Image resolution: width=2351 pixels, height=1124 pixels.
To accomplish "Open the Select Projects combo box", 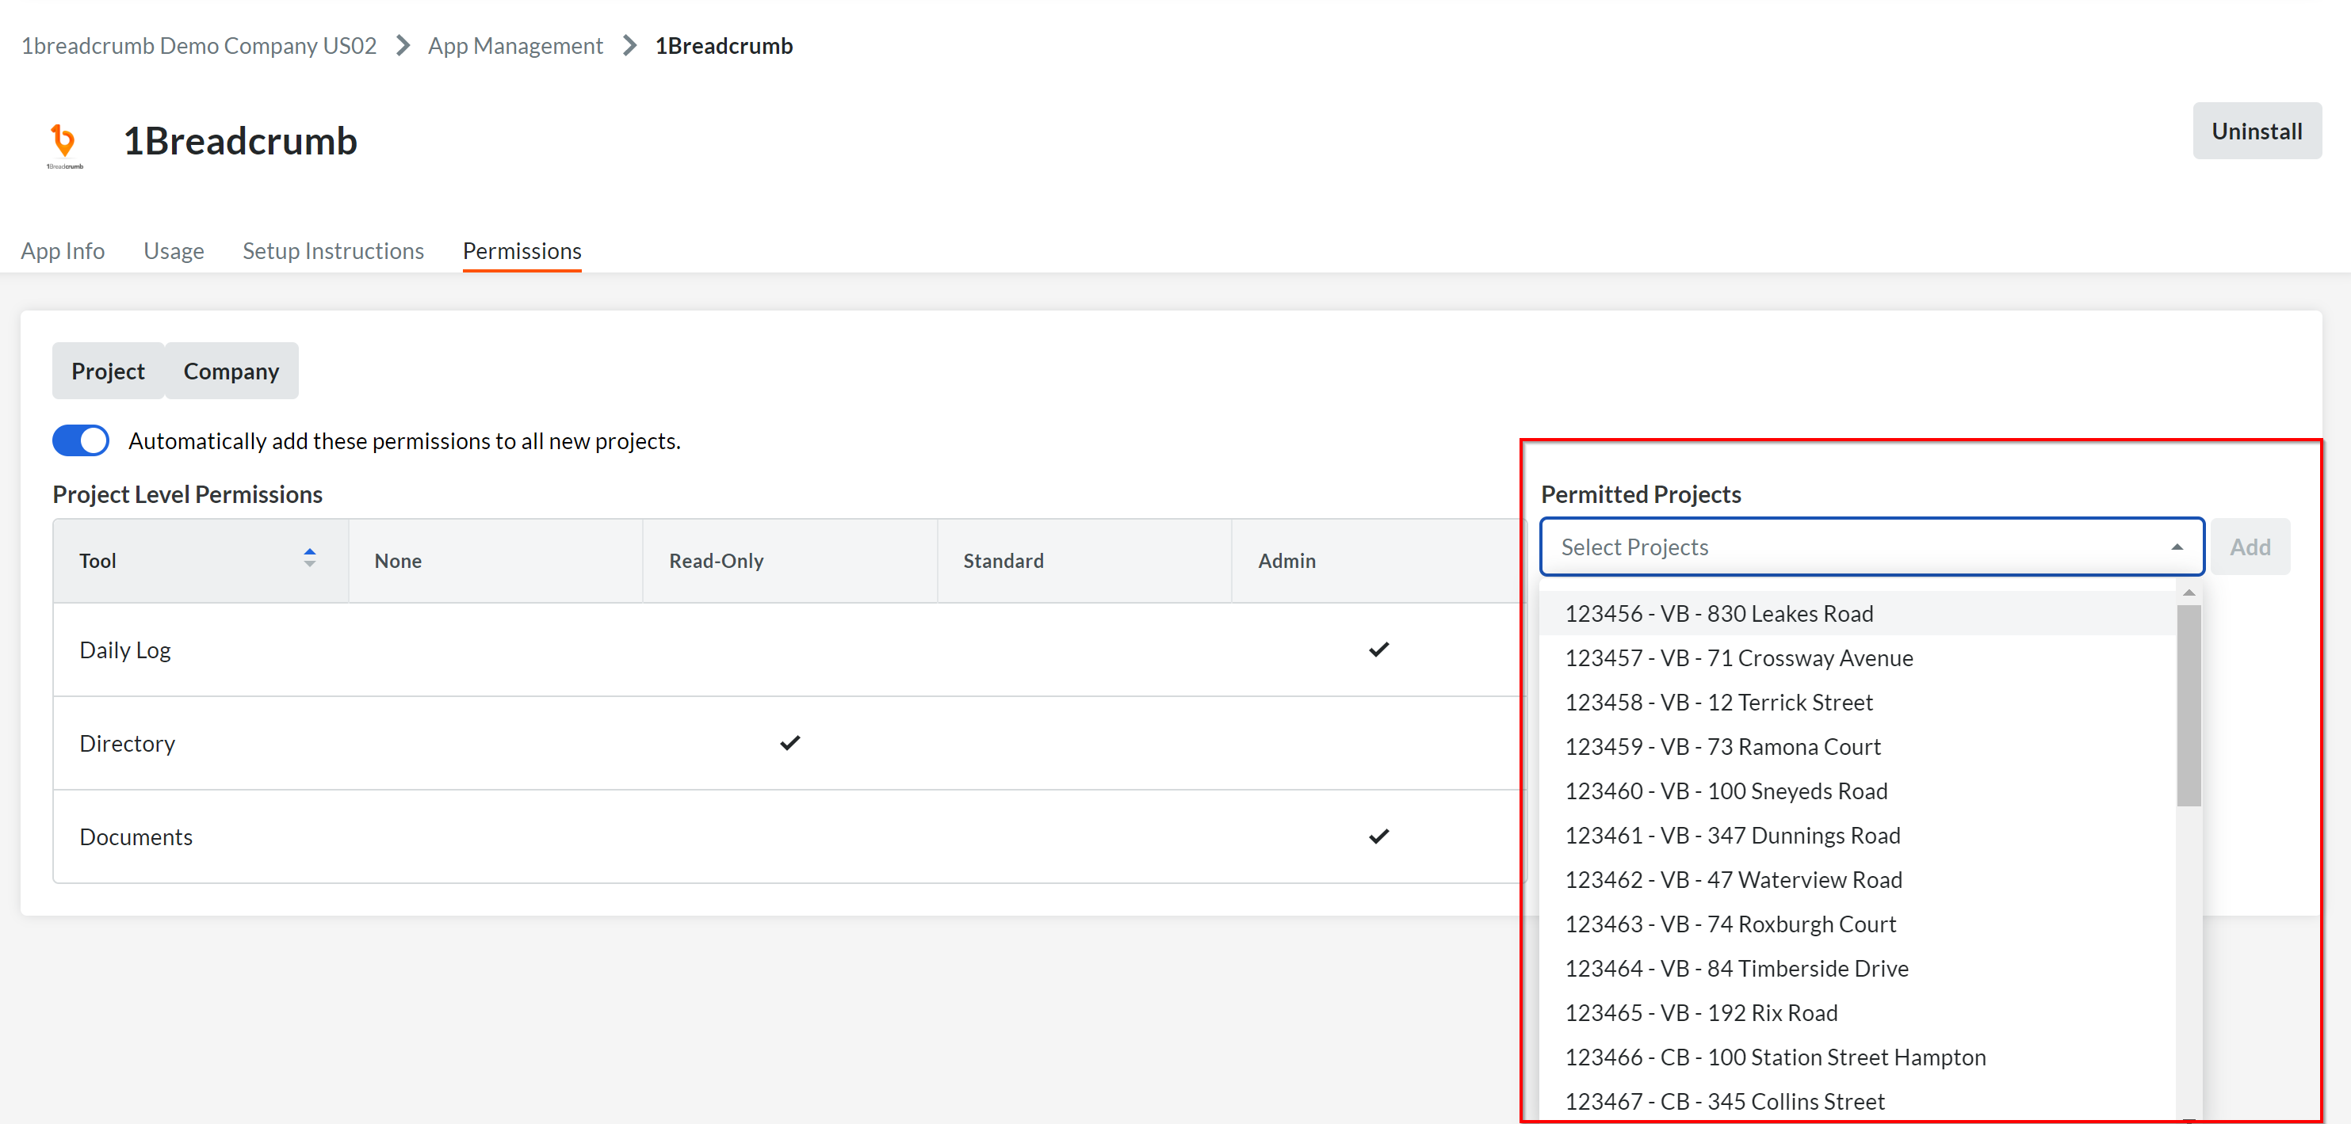I will (1872, 547).
